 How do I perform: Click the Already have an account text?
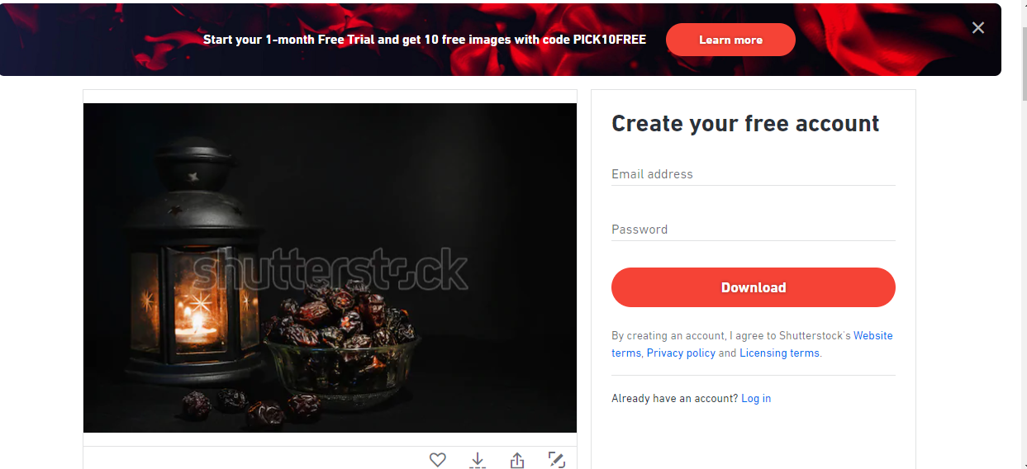[674, 398]
